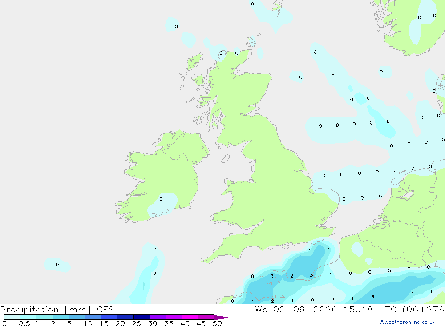This screenshot has width=445, height=326.
Task: Click the "We" weekday label
Action: point(261,309)
